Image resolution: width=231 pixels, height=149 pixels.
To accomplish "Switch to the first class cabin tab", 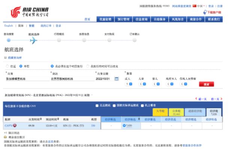I will pos(160,112).
